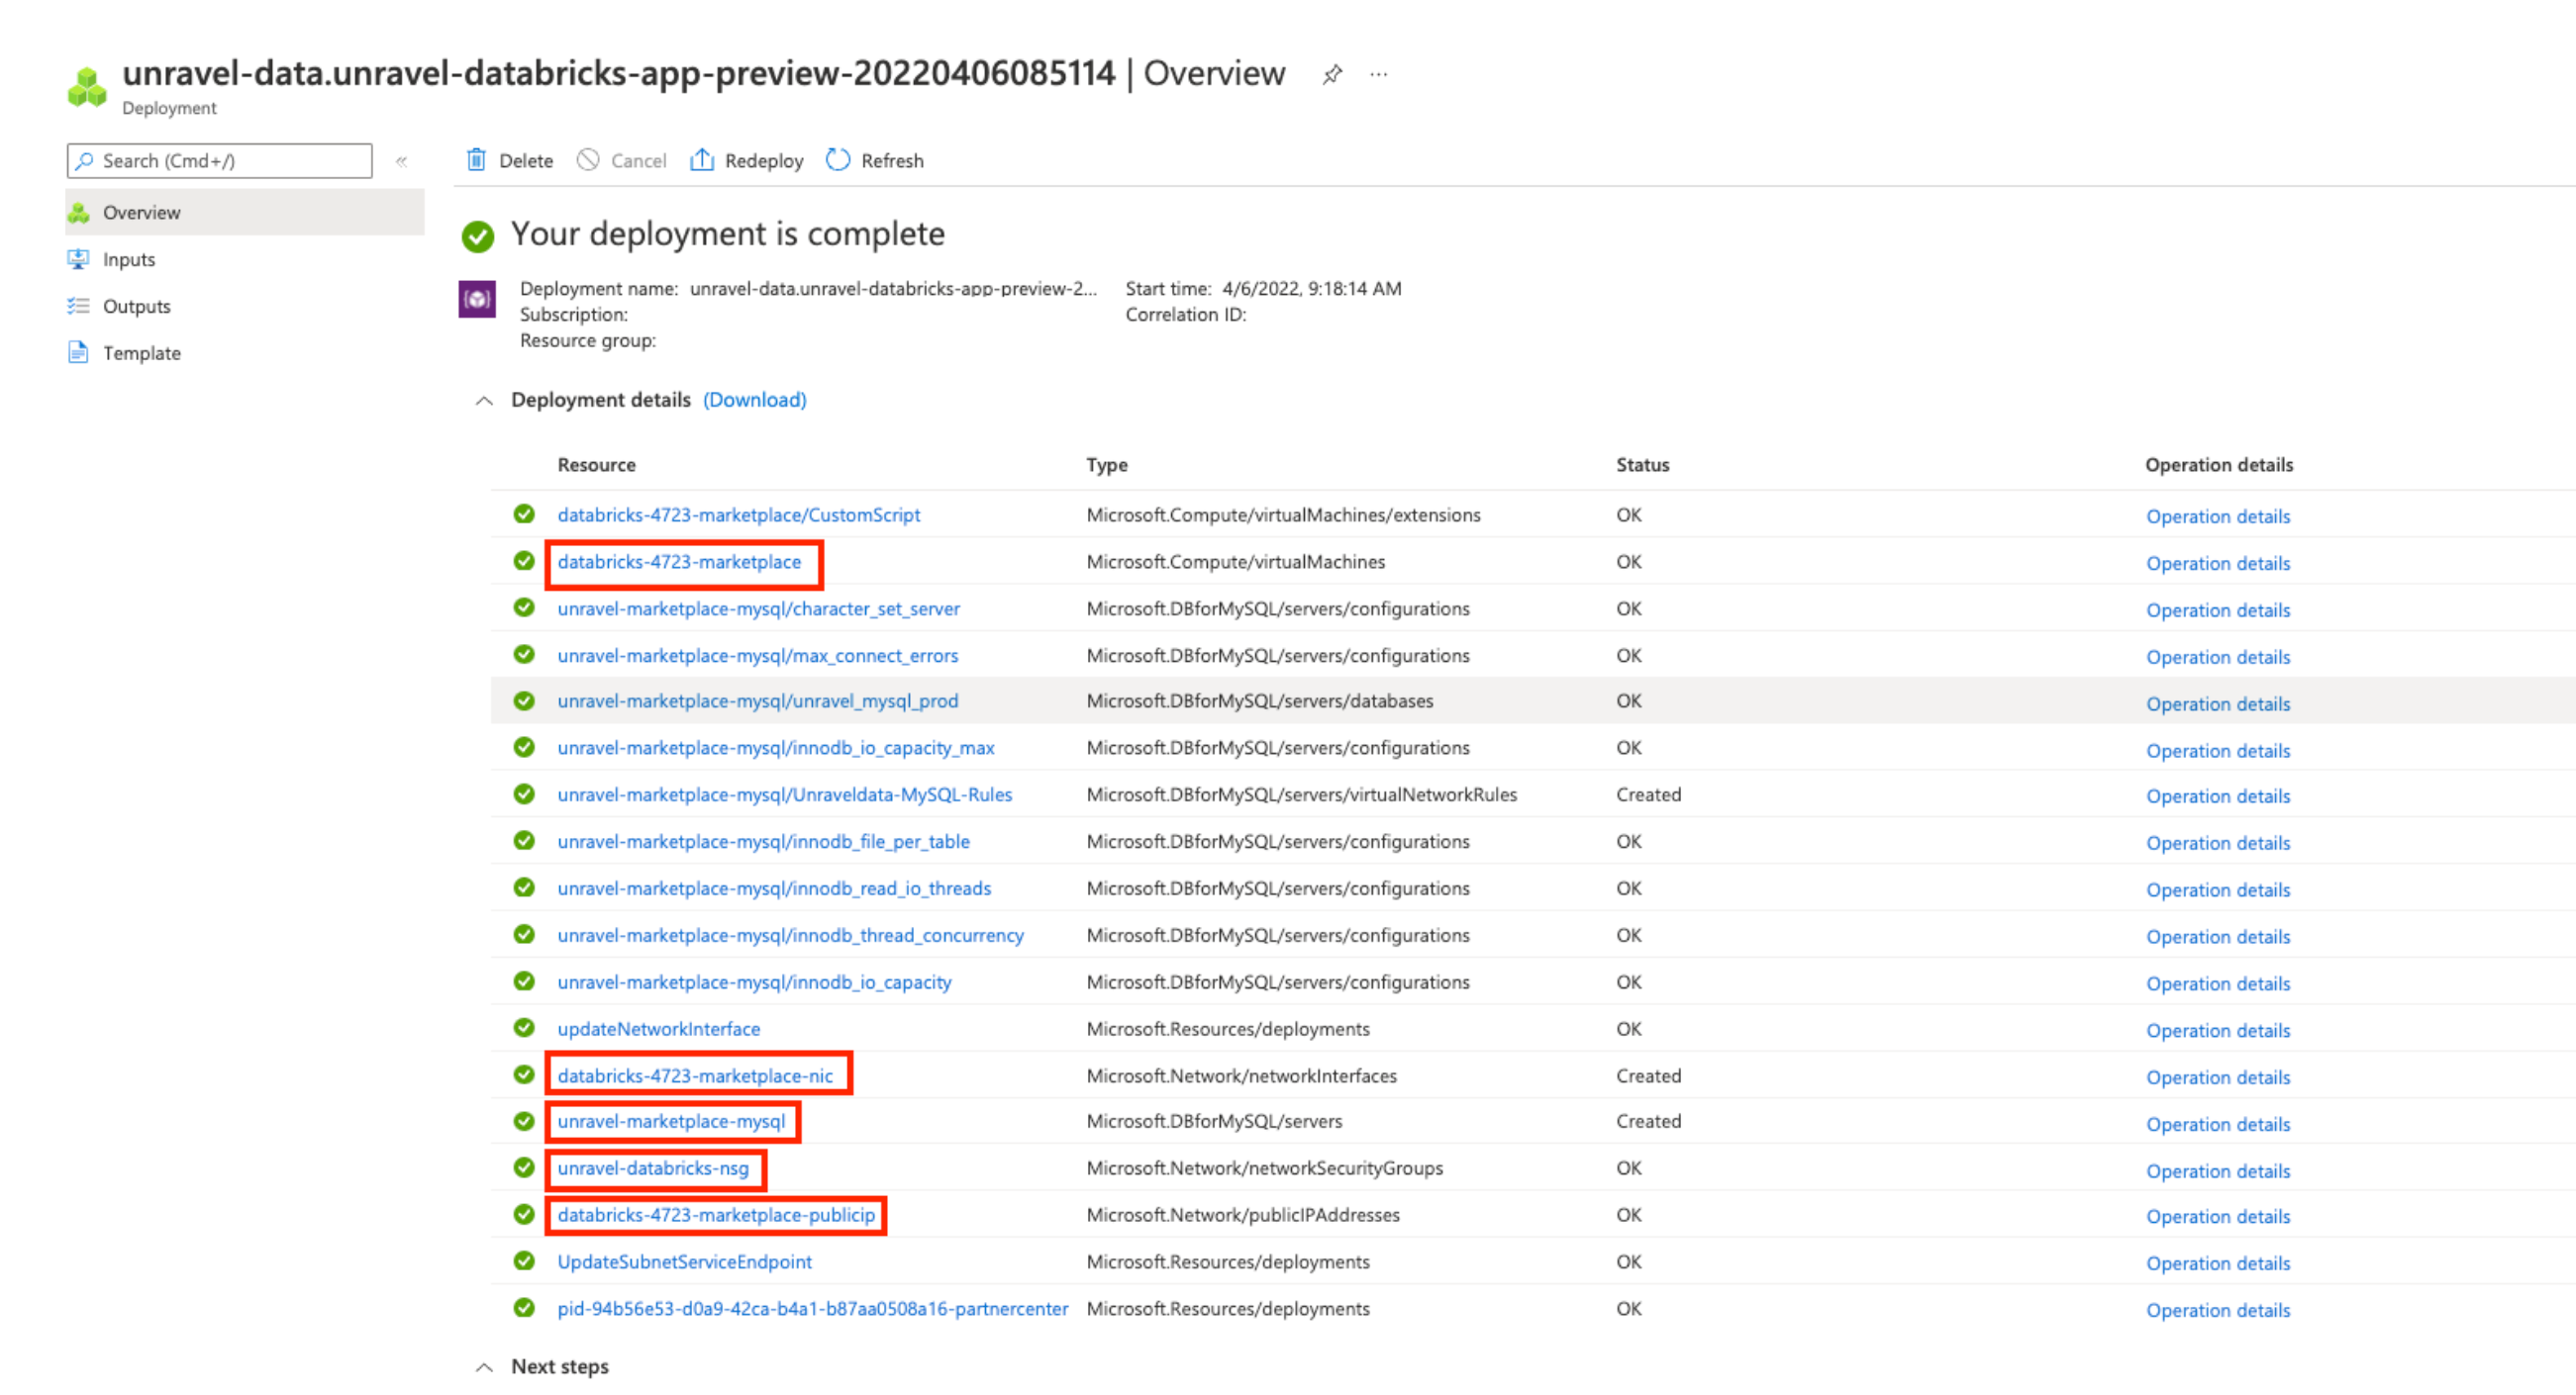Click the Operation details column header
2576x1395 pixels.
2219,465
